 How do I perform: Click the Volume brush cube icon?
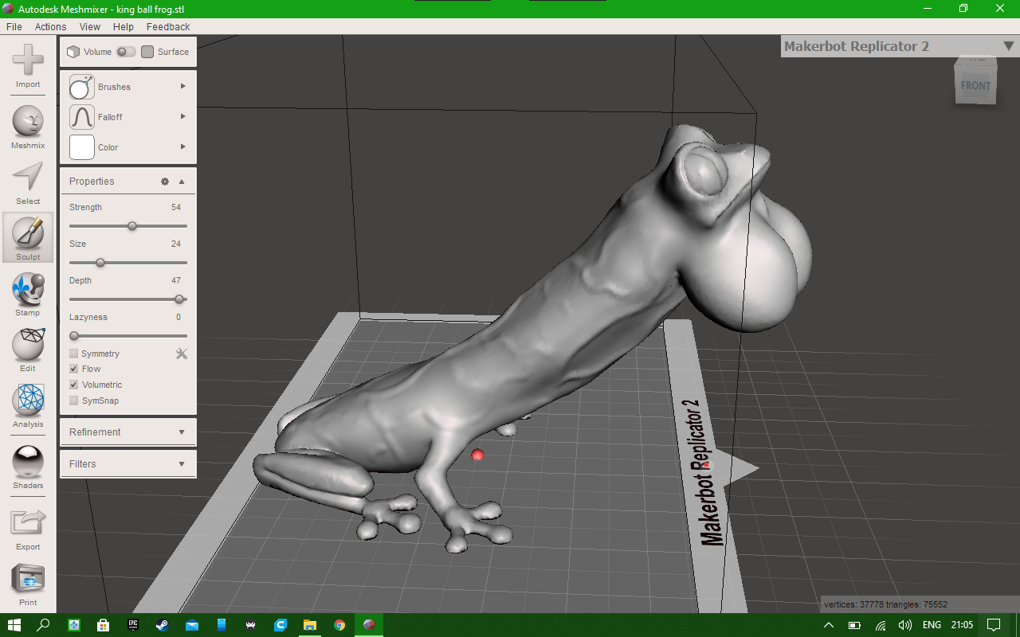tap(73, 52)
